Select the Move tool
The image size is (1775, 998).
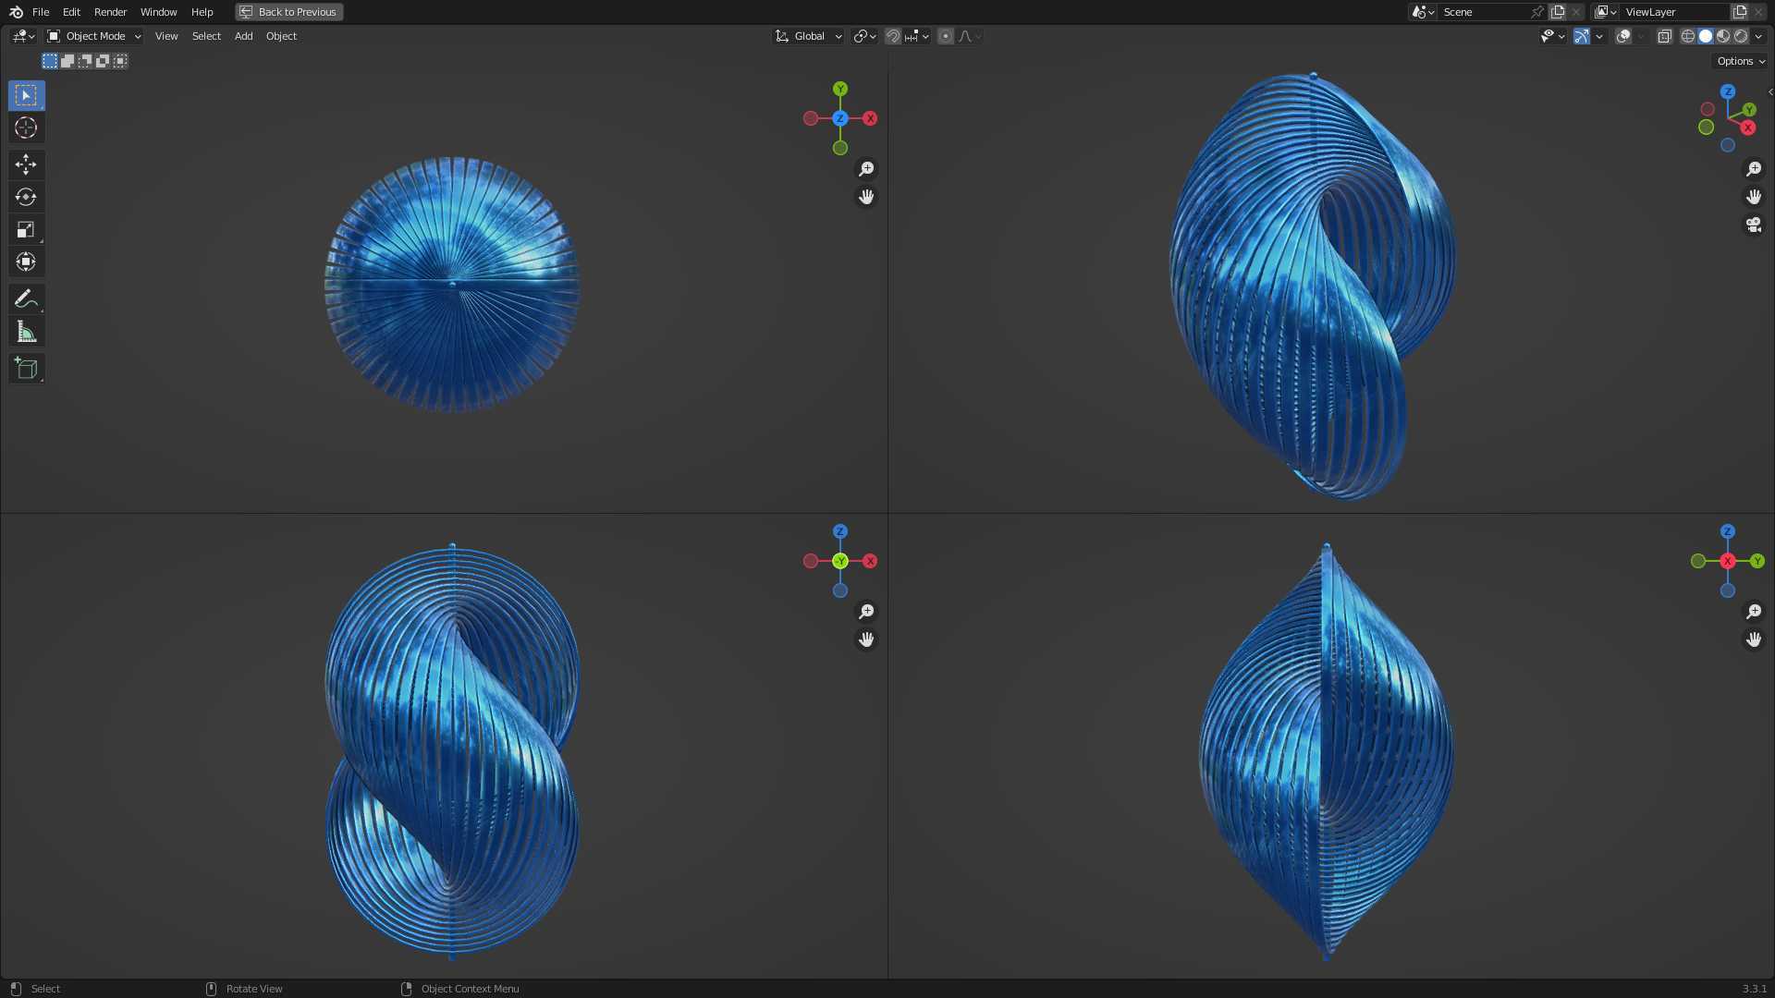pos(26,164)
